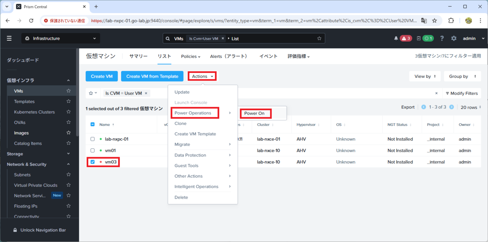Clear all filters with the X icon

[436, 93]
